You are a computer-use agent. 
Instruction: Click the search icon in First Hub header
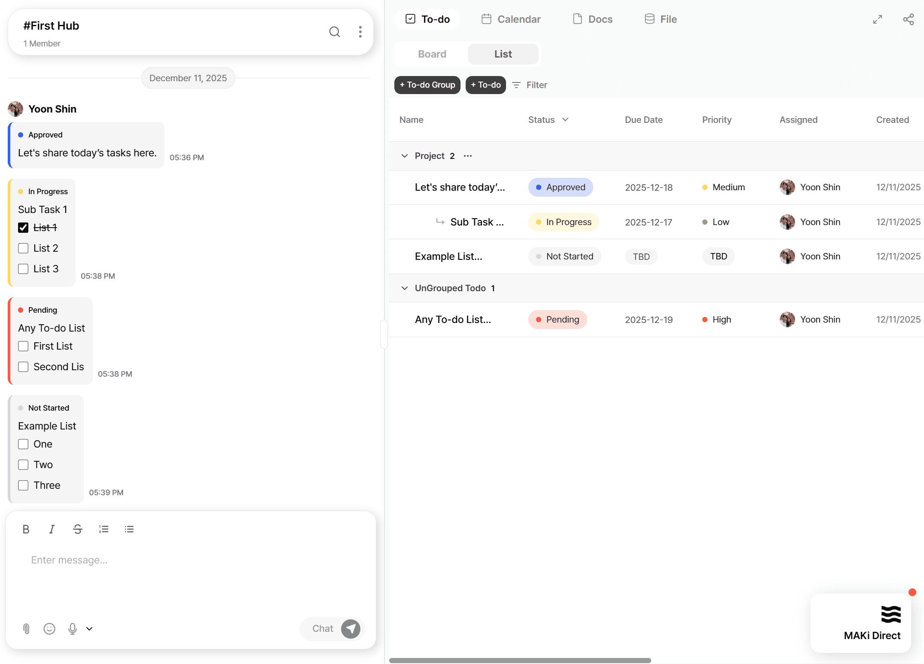(x=334, y=32)
